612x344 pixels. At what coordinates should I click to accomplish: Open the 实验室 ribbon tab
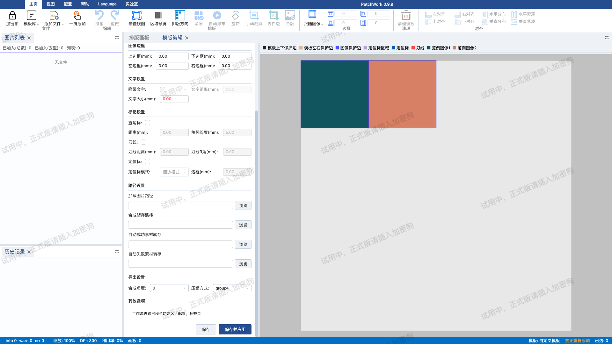click(132, 4)
